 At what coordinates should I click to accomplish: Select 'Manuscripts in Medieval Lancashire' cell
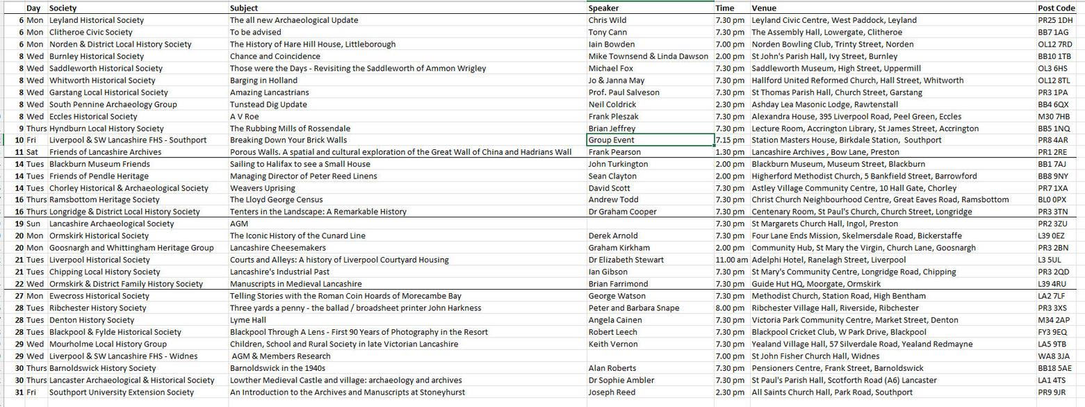[407, 284]
